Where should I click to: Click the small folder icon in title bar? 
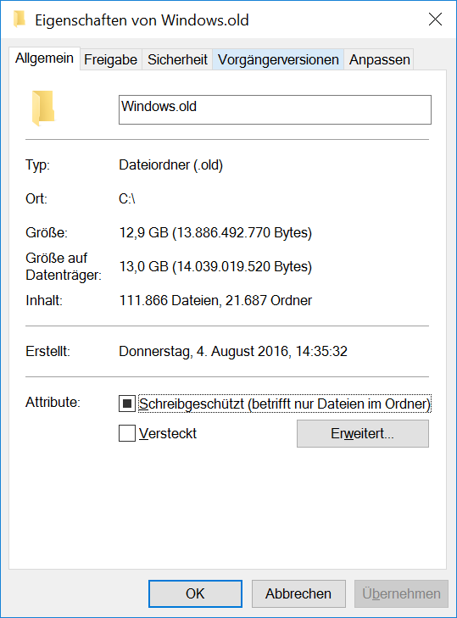click(20, 19)
